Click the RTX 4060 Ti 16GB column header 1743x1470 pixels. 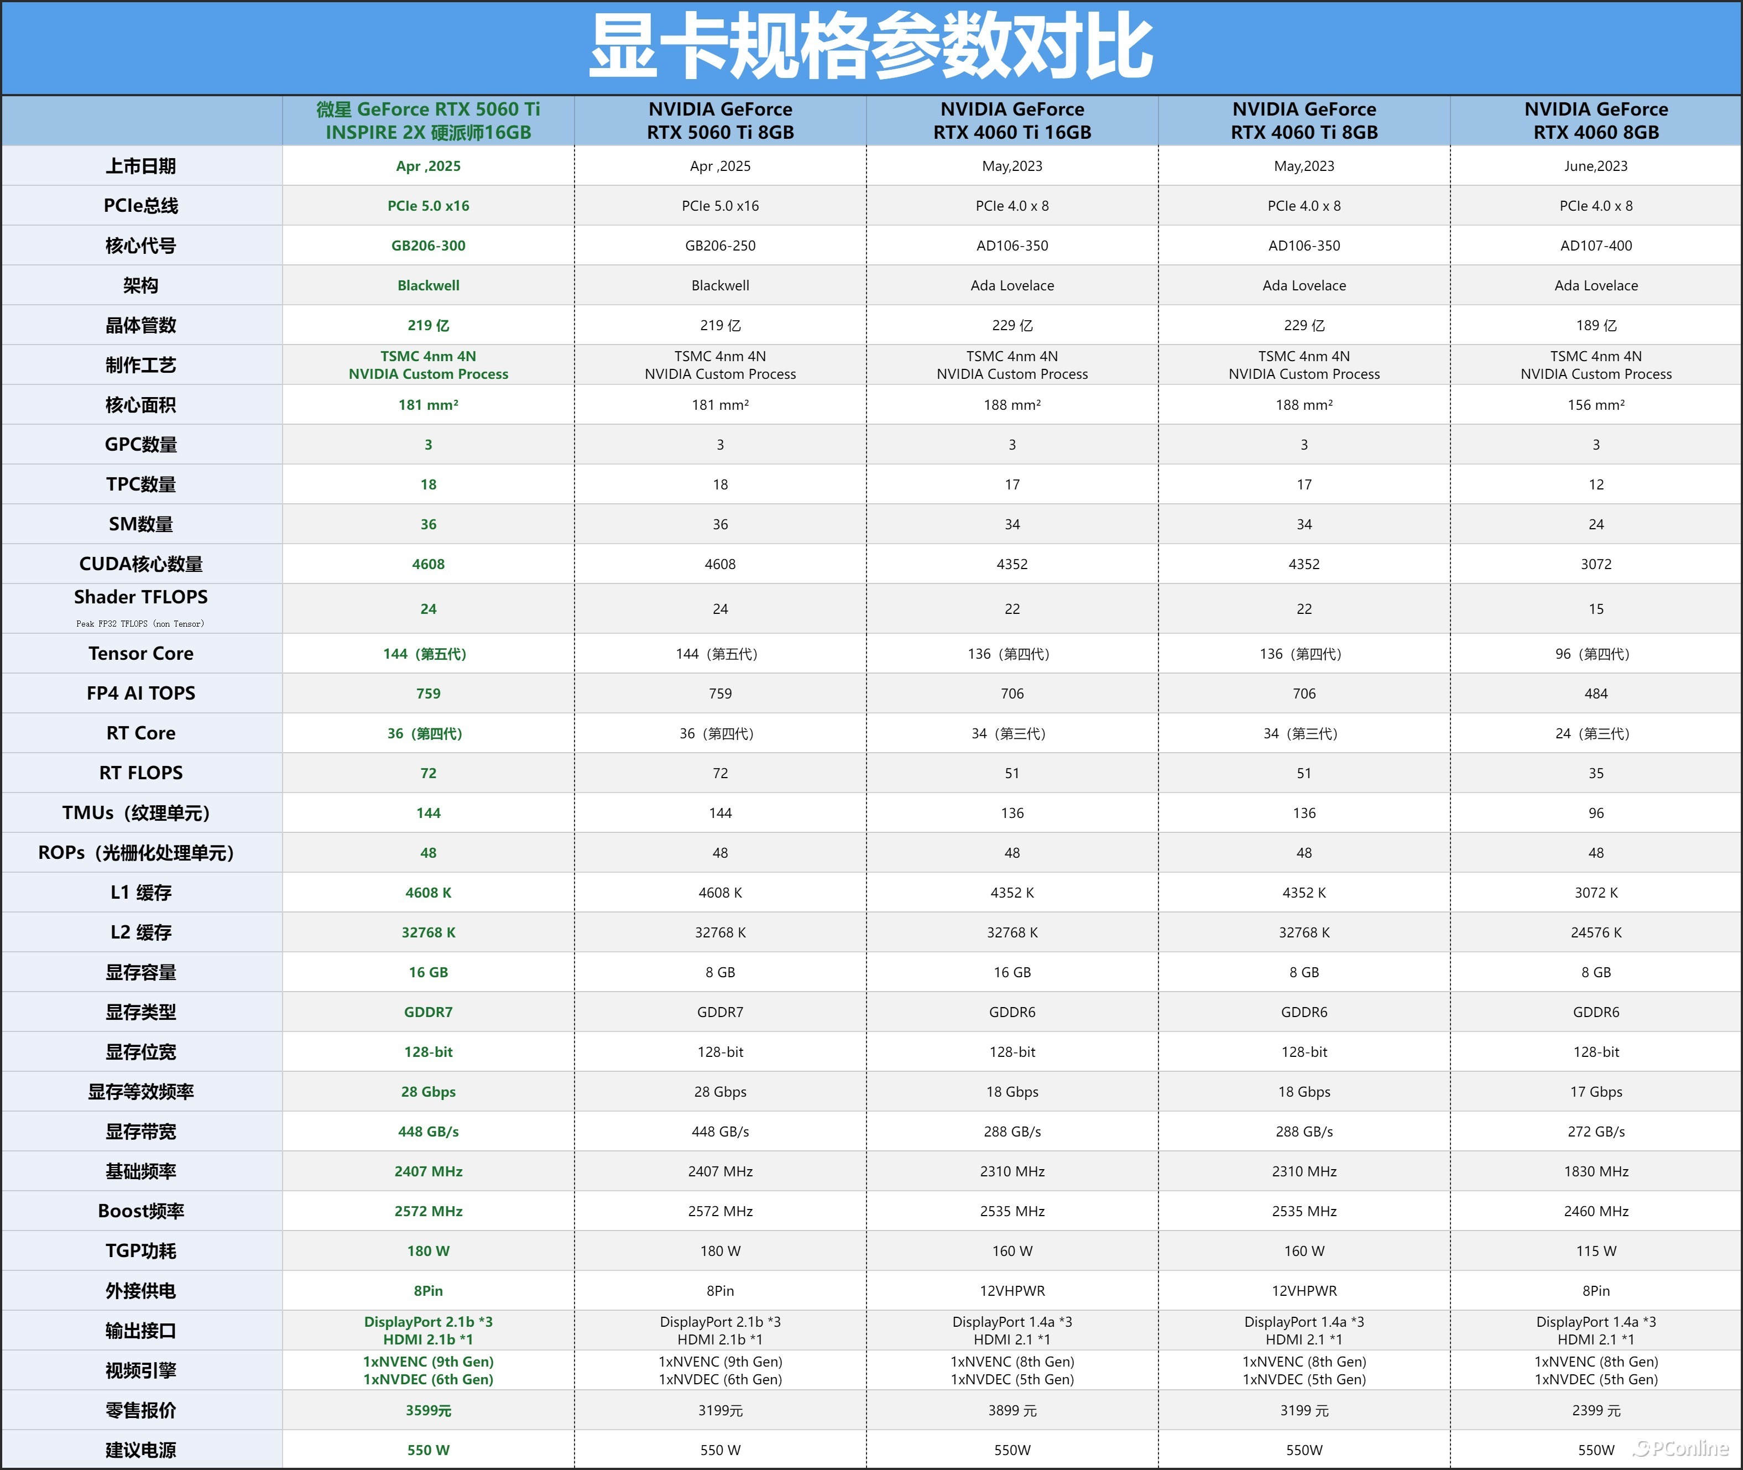coord(1011,121)
